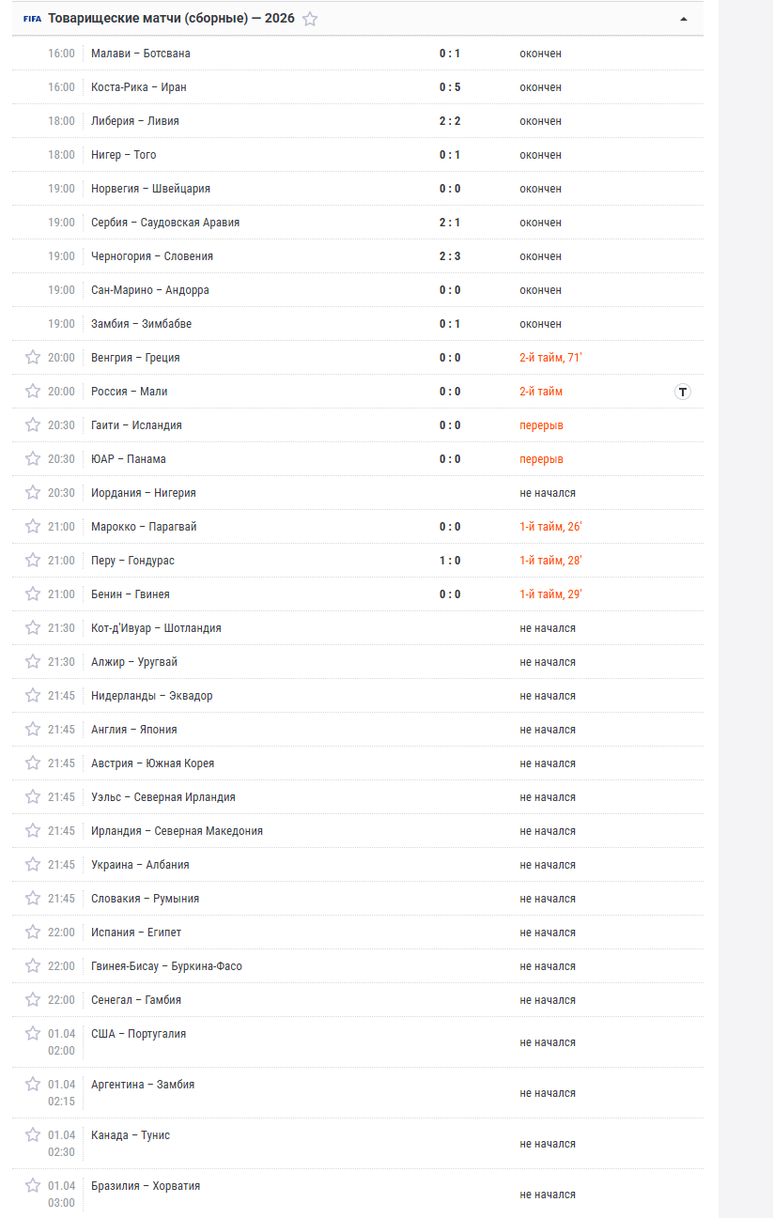Select the Нидерланды – Эквадор match row
This screenshot has height=1218, width=773.
(358, 696)
